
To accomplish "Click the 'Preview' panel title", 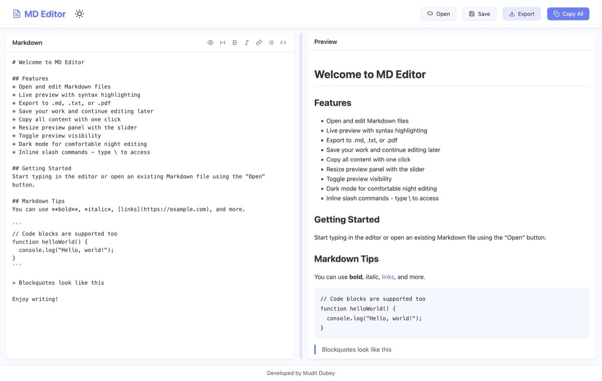I will tap(326, 42).
